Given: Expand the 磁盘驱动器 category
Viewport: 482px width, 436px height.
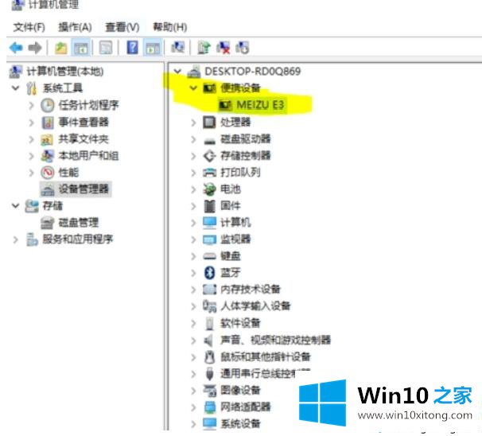Looking at the screenshot, I should click(193, 139).
